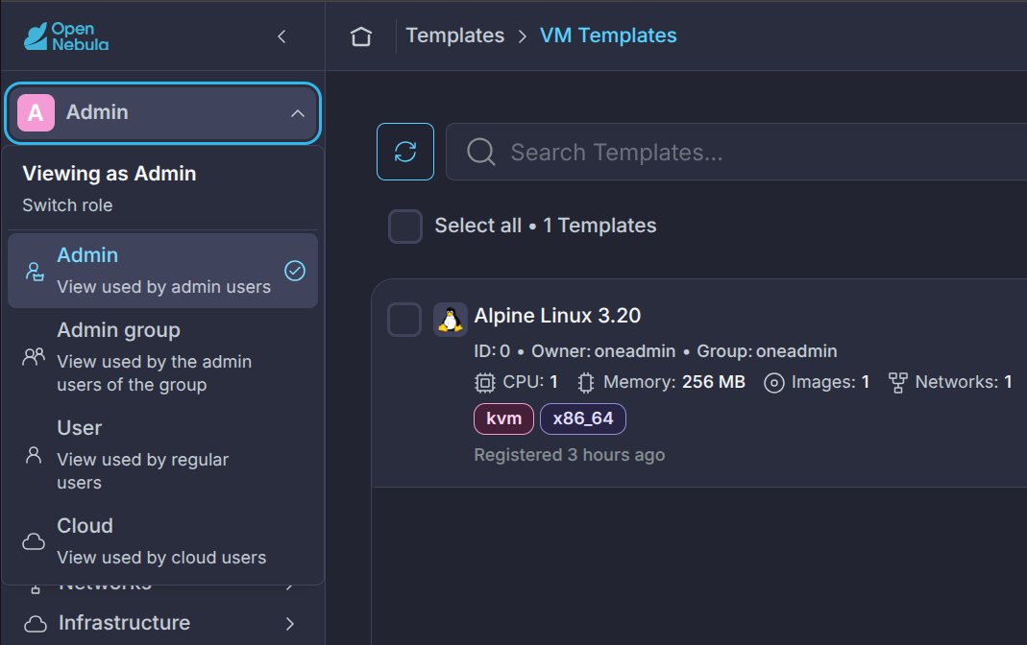Toggle the Select all checkbox
Image resolution: width=1027 pixels, height=645 pixels.
(405, 227)
